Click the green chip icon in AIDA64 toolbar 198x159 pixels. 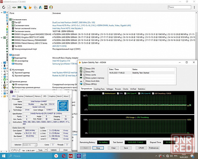tap(14, 7)
